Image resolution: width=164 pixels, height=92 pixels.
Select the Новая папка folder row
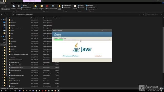(x=34, y=47)
